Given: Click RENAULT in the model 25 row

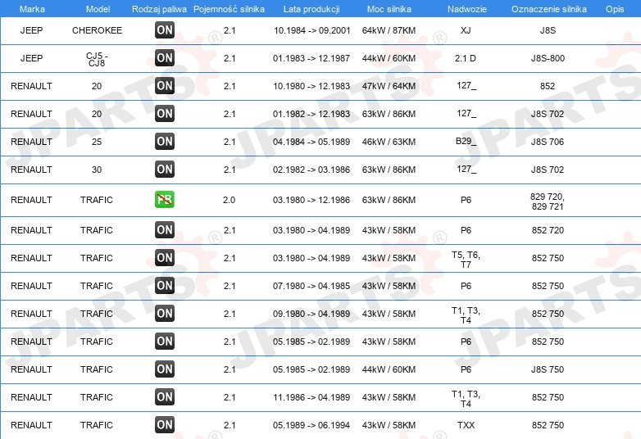Looking at the screenshot, I should point(31,142).
